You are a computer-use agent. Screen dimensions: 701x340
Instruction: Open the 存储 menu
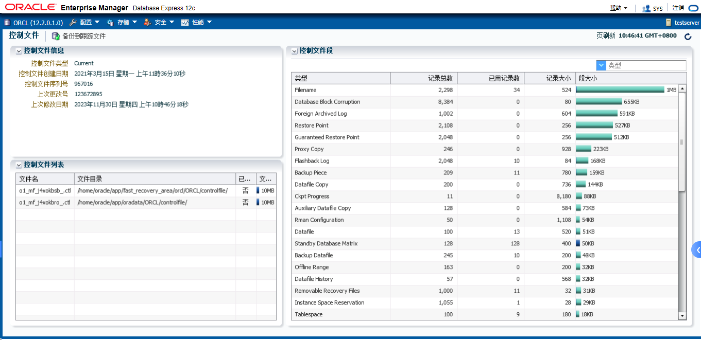pos(122,22)
